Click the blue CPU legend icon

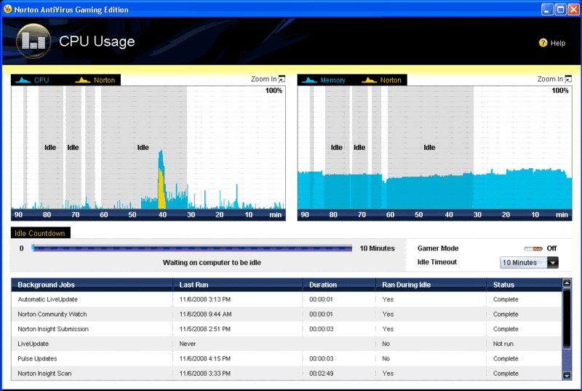click(23, 80)
